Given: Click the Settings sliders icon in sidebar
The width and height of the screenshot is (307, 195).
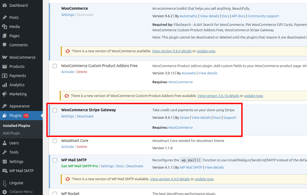Looking at the screenshot, I should pos(5,162).
